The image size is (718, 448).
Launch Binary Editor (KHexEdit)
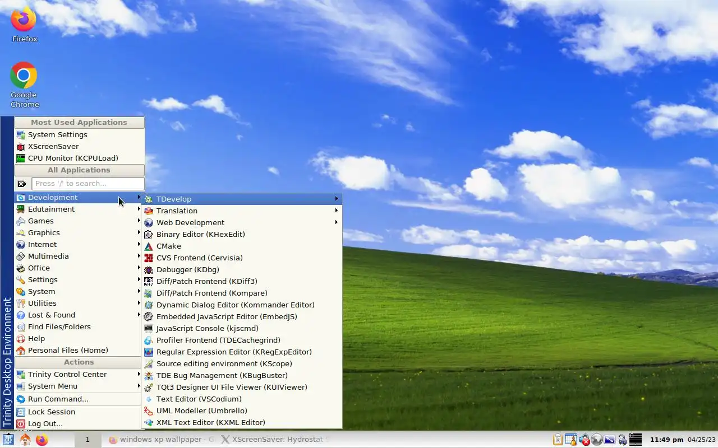242,234
